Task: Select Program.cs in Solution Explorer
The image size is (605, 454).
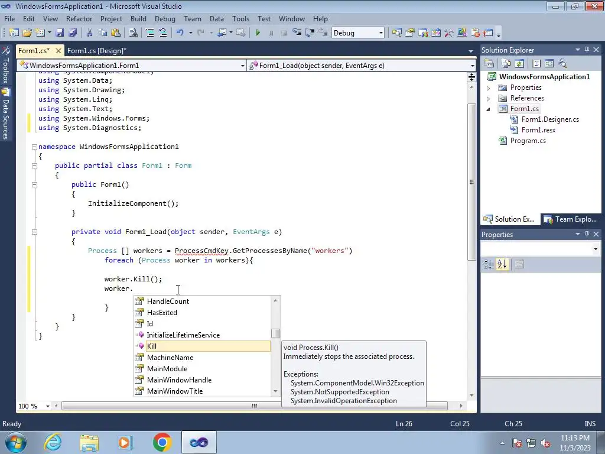Action: coord(528,141)
